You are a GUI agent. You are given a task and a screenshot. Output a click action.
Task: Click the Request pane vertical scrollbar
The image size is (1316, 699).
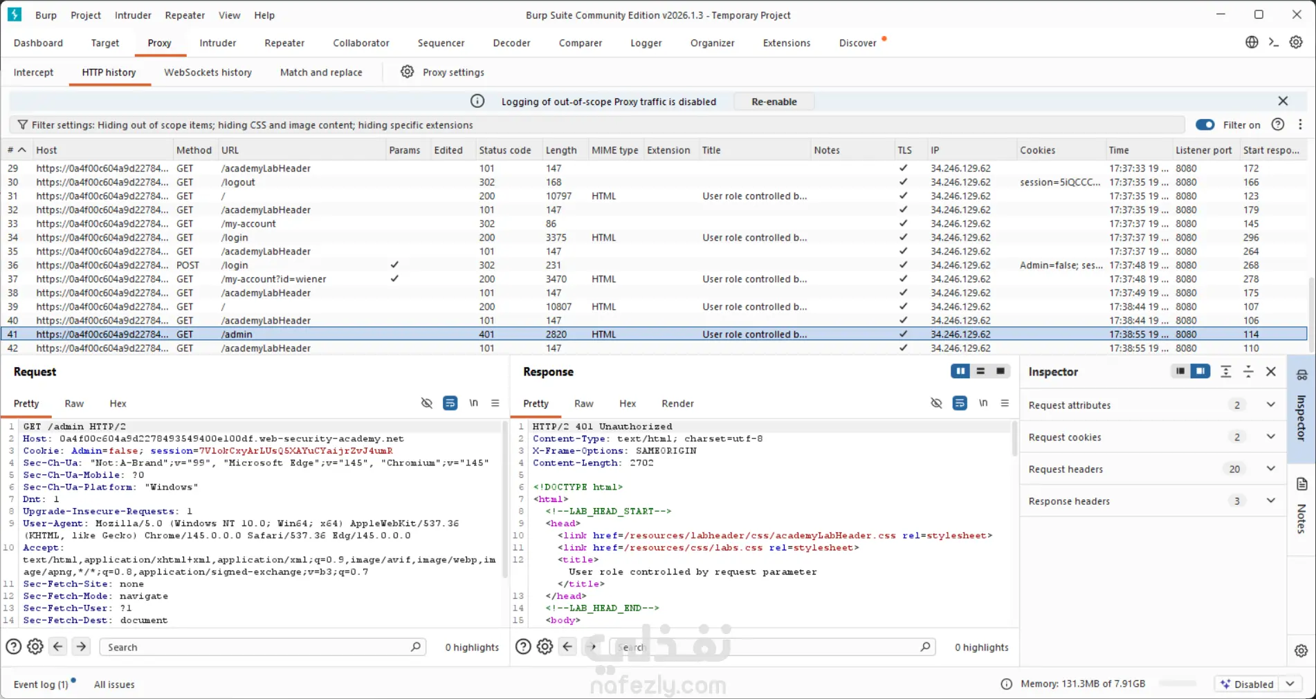504,498
